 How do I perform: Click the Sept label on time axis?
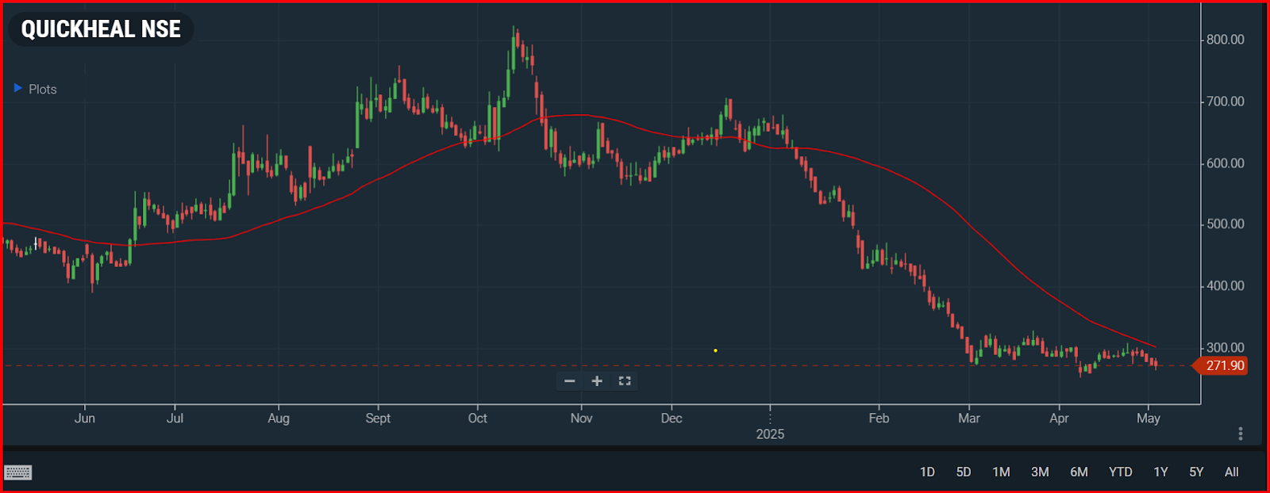coord(378,418)
